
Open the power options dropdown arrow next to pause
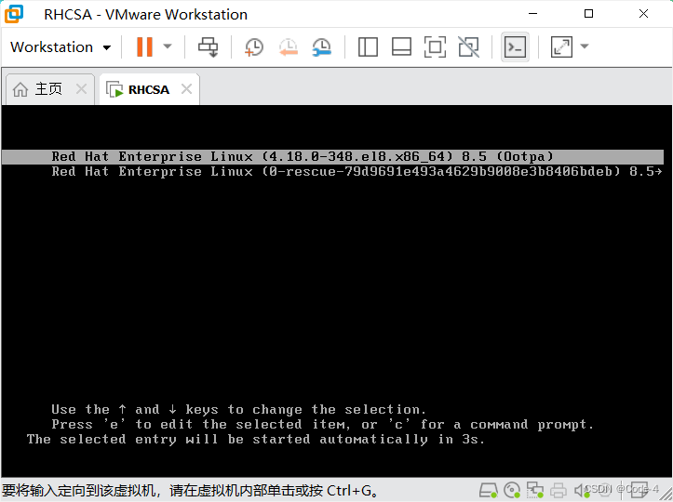pos(168,46)
